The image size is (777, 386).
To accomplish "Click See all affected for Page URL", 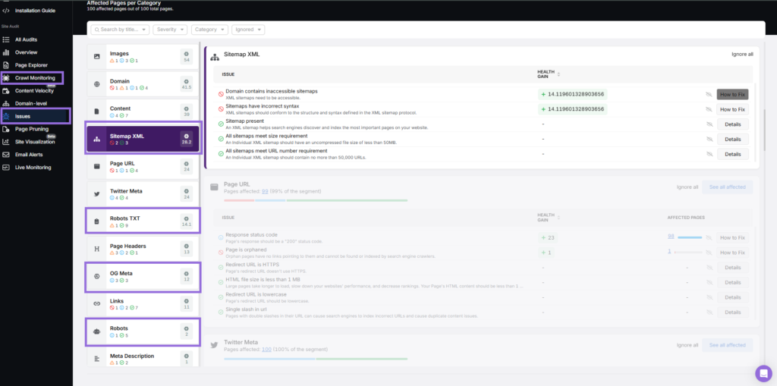I will point(727,187).
